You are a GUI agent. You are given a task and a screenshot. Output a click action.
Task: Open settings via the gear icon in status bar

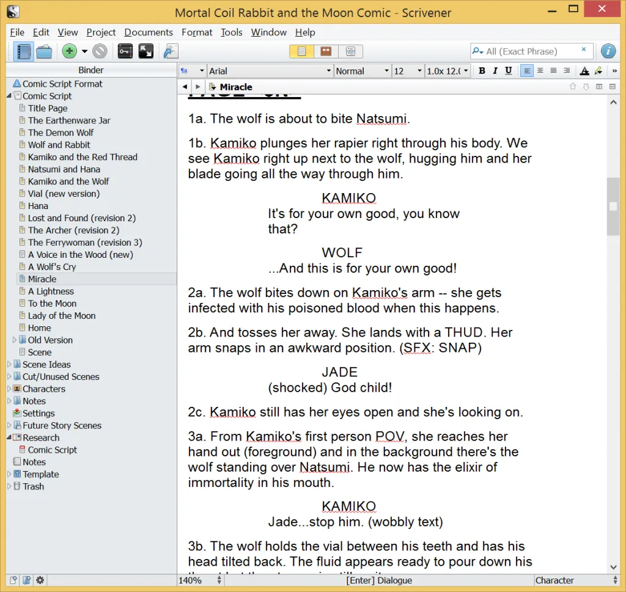(x=40, y=580)
